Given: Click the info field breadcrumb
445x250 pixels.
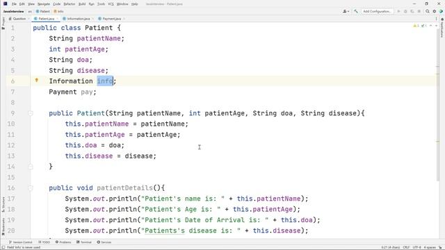Looking at the screenshot, I should [58, 11].
